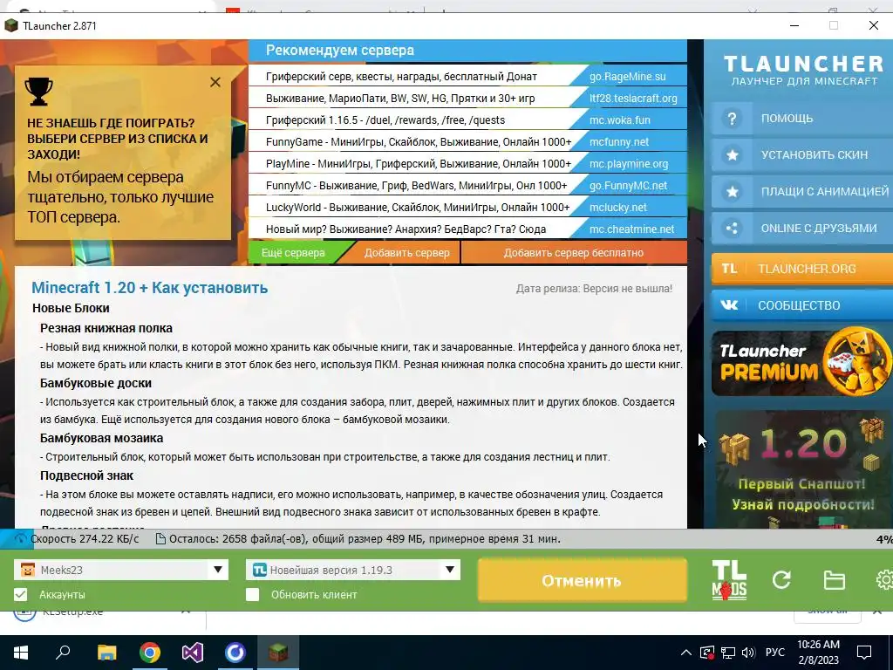Click 'Резная книжная полка' subheading
The height and width of the screenshot is (670, 893).
click(106, 328)
